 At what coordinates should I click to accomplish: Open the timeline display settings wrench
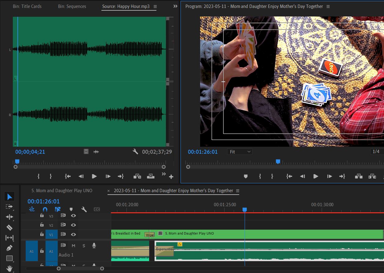84,209
